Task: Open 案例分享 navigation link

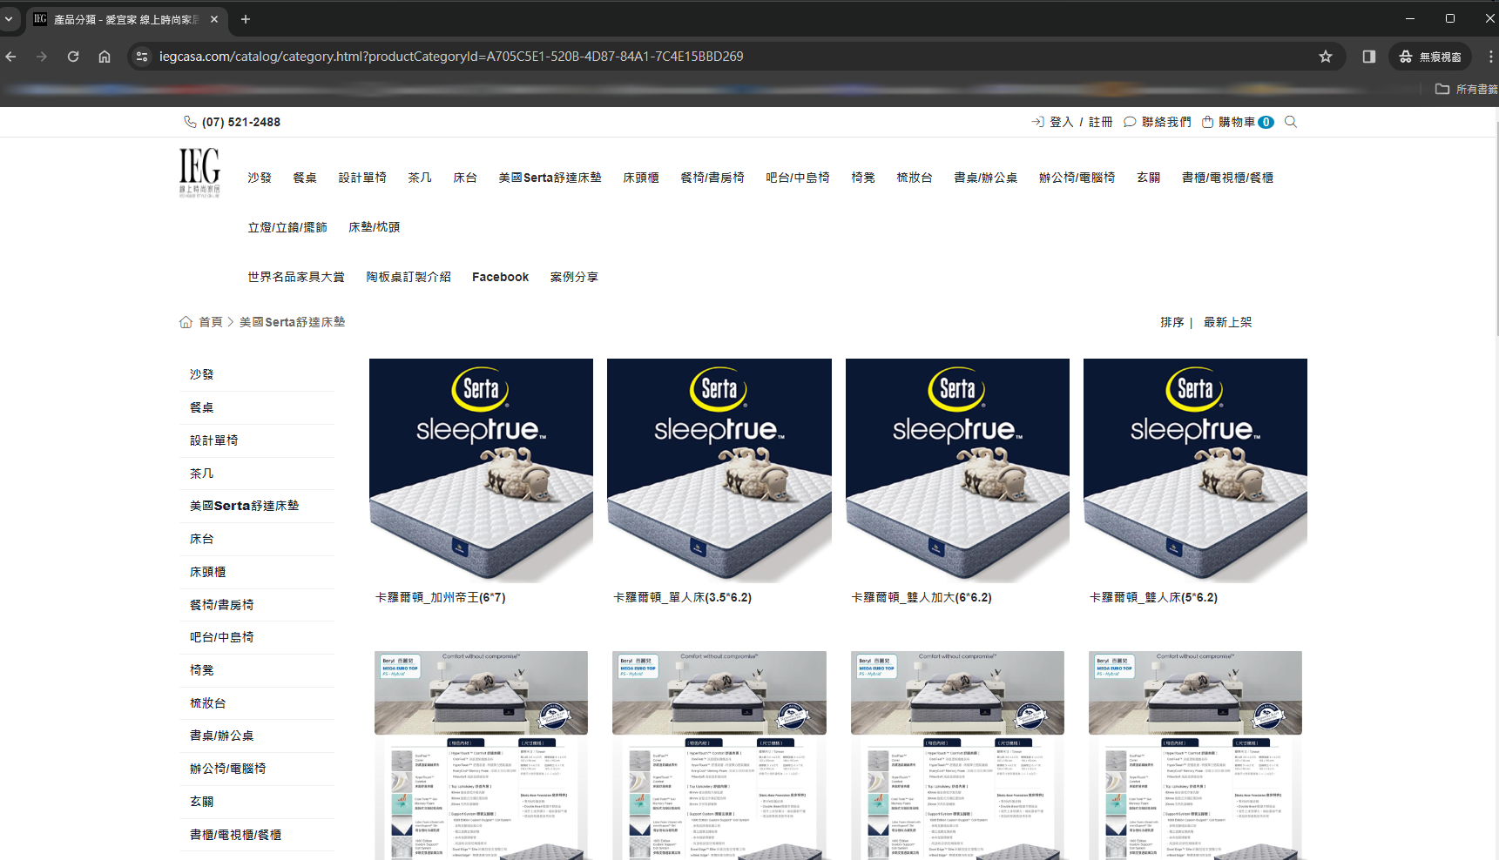Action: coord(574,277)
